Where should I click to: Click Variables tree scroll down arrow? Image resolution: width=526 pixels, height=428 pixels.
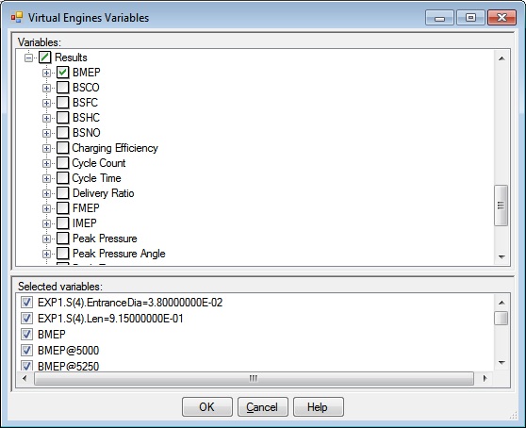tap(501, 257)
